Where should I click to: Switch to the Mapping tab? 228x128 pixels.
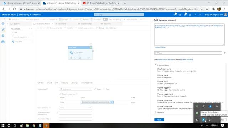[65, 82]
